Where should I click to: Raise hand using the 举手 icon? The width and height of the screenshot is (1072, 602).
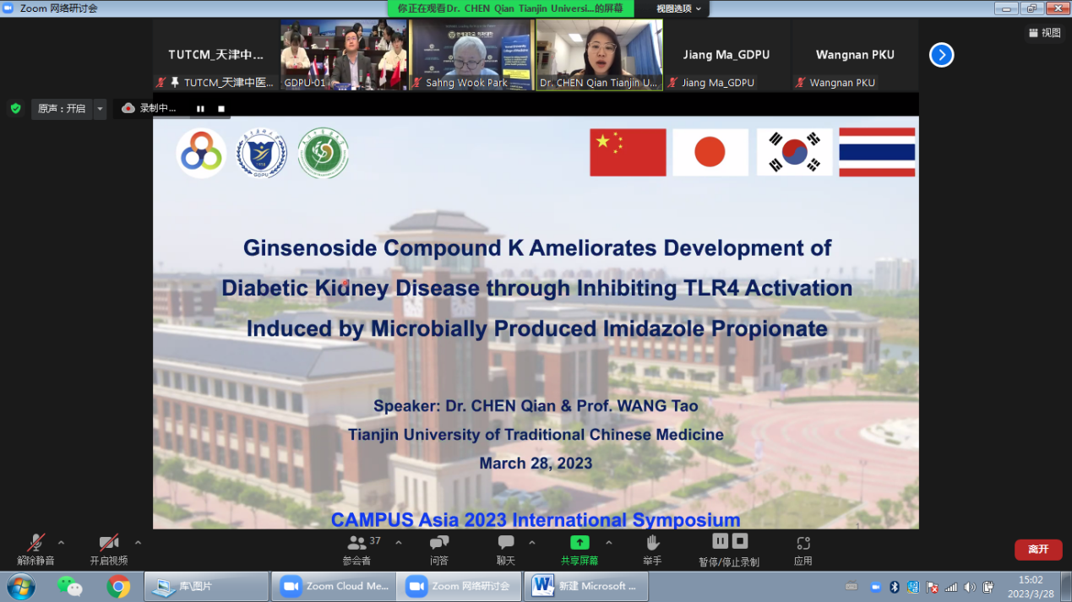pos(652,543)
